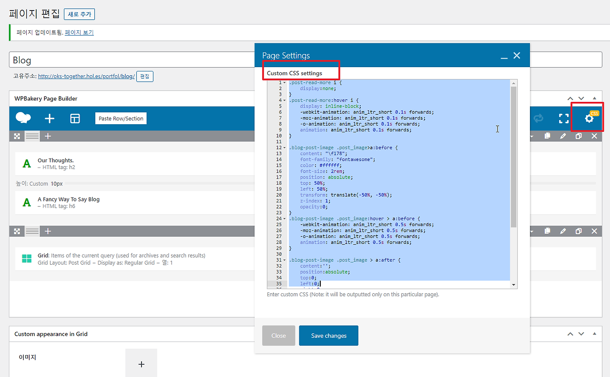The width and height of the screenshot is (610, 377).
Task: Move the WPBakery Page Builder panel down
Action: (x=581, y=99)
